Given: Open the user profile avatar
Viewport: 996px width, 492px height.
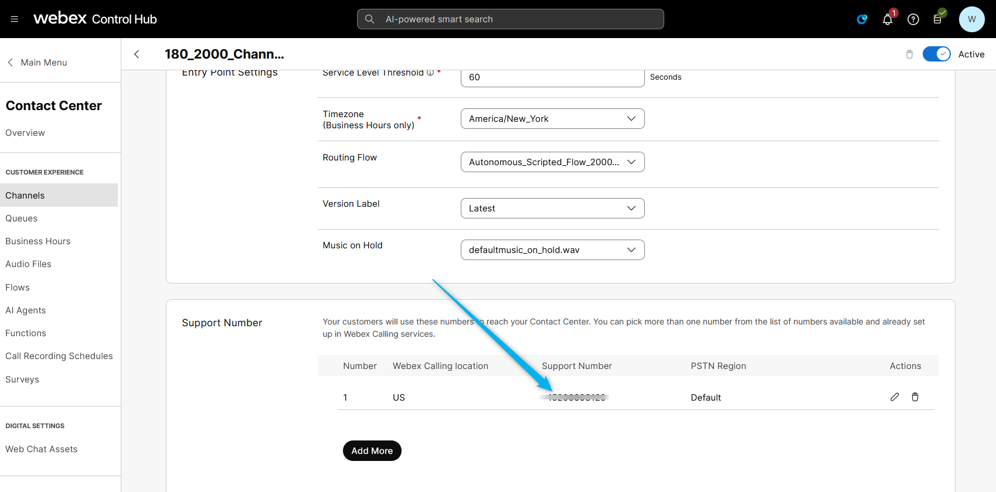Looking at the screenshot, I should click(x=971, y=19).
